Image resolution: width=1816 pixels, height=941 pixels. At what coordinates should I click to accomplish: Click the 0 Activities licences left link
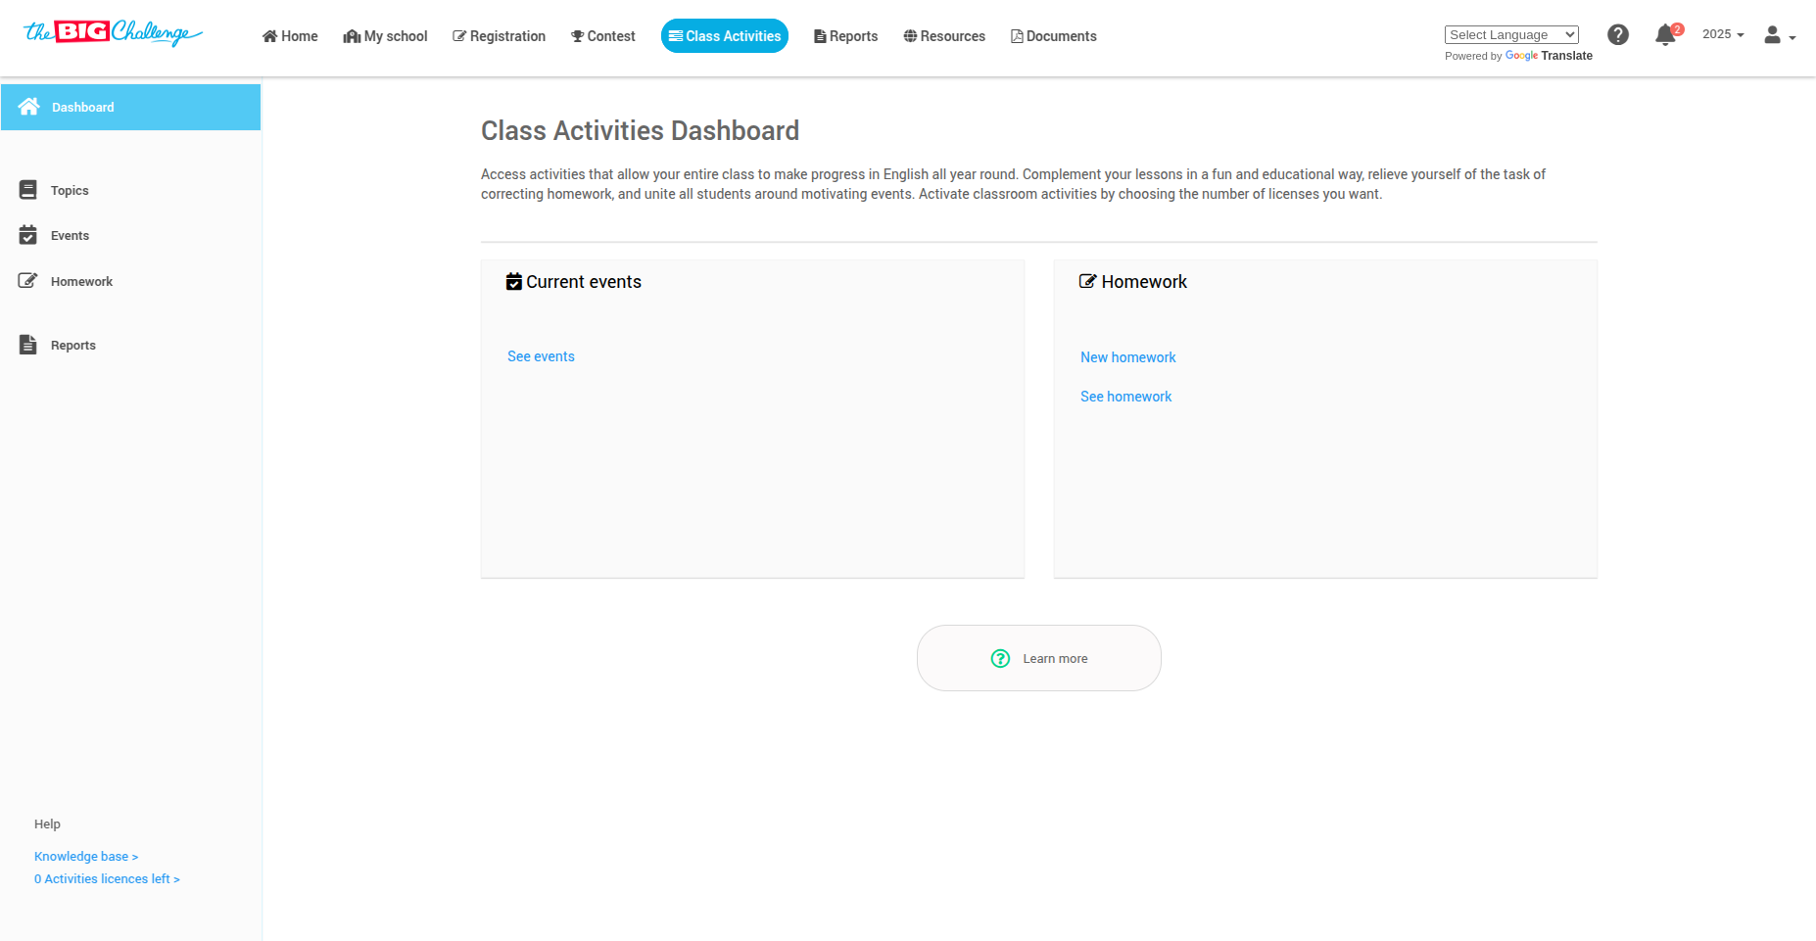click(x=107, y=879)
